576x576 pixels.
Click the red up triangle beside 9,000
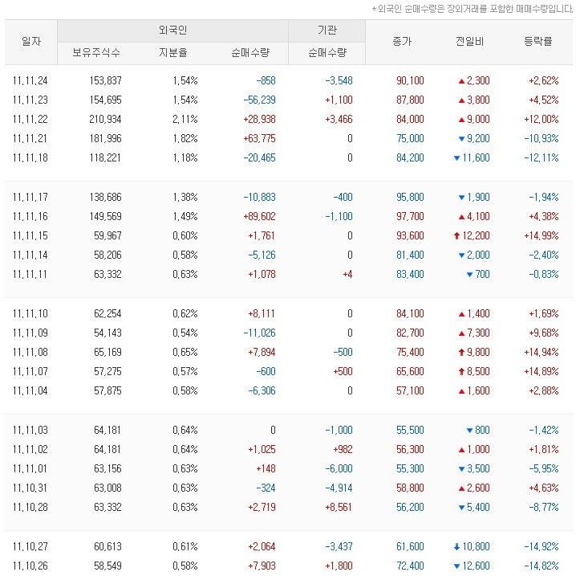pyautogui.click(x=461, y=120)
